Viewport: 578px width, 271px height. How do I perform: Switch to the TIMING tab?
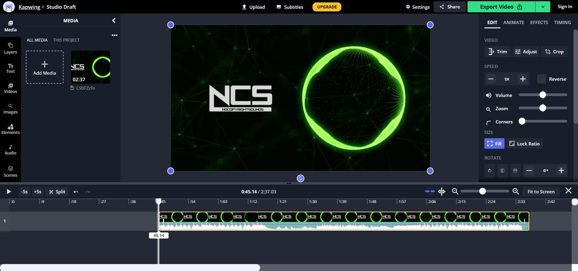[562, 22]
